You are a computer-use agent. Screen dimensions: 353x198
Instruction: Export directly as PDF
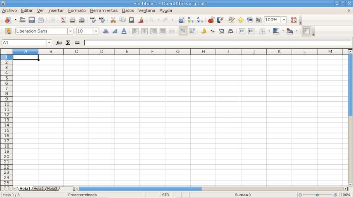(63, 20)
